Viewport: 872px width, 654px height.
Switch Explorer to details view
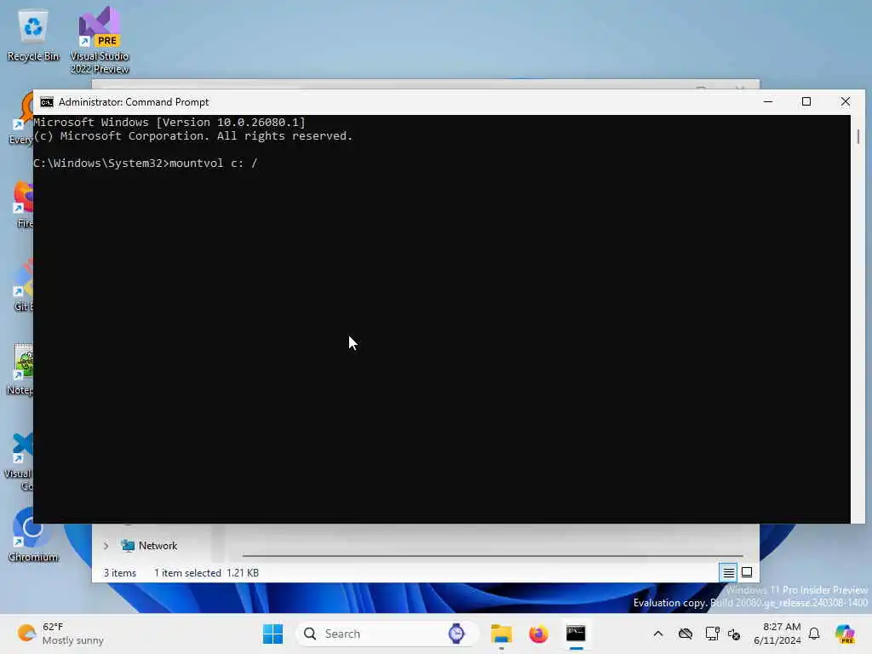coord(729,572)
